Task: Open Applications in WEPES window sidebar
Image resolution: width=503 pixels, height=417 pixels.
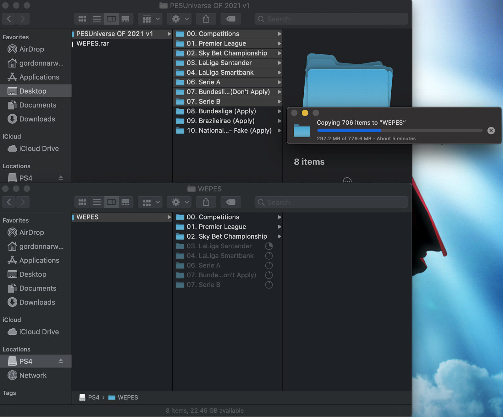Action: pos(36,260)
